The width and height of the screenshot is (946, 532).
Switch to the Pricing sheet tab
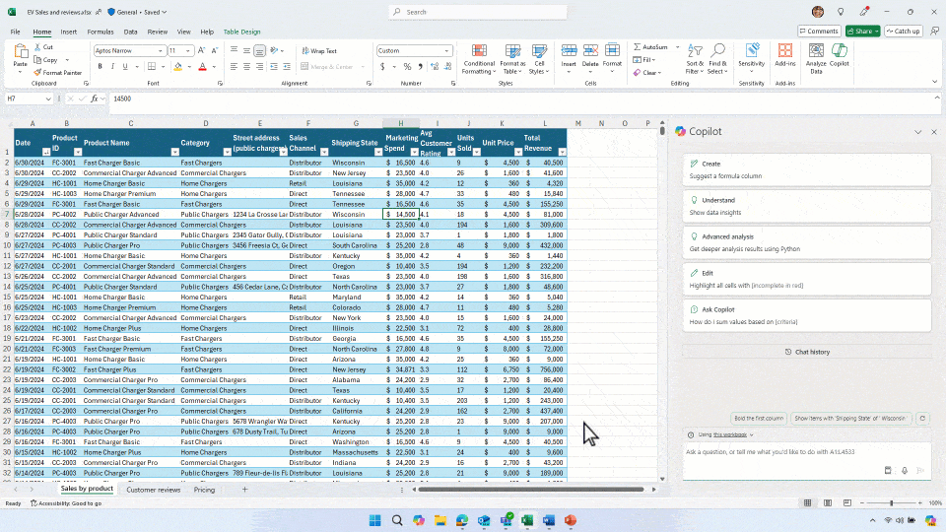pos(204,490)
